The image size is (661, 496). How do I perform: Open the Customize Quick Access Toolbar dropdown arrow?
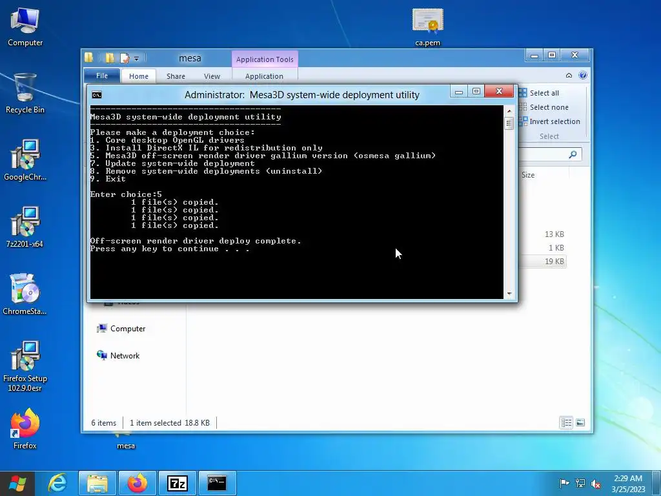137,58
